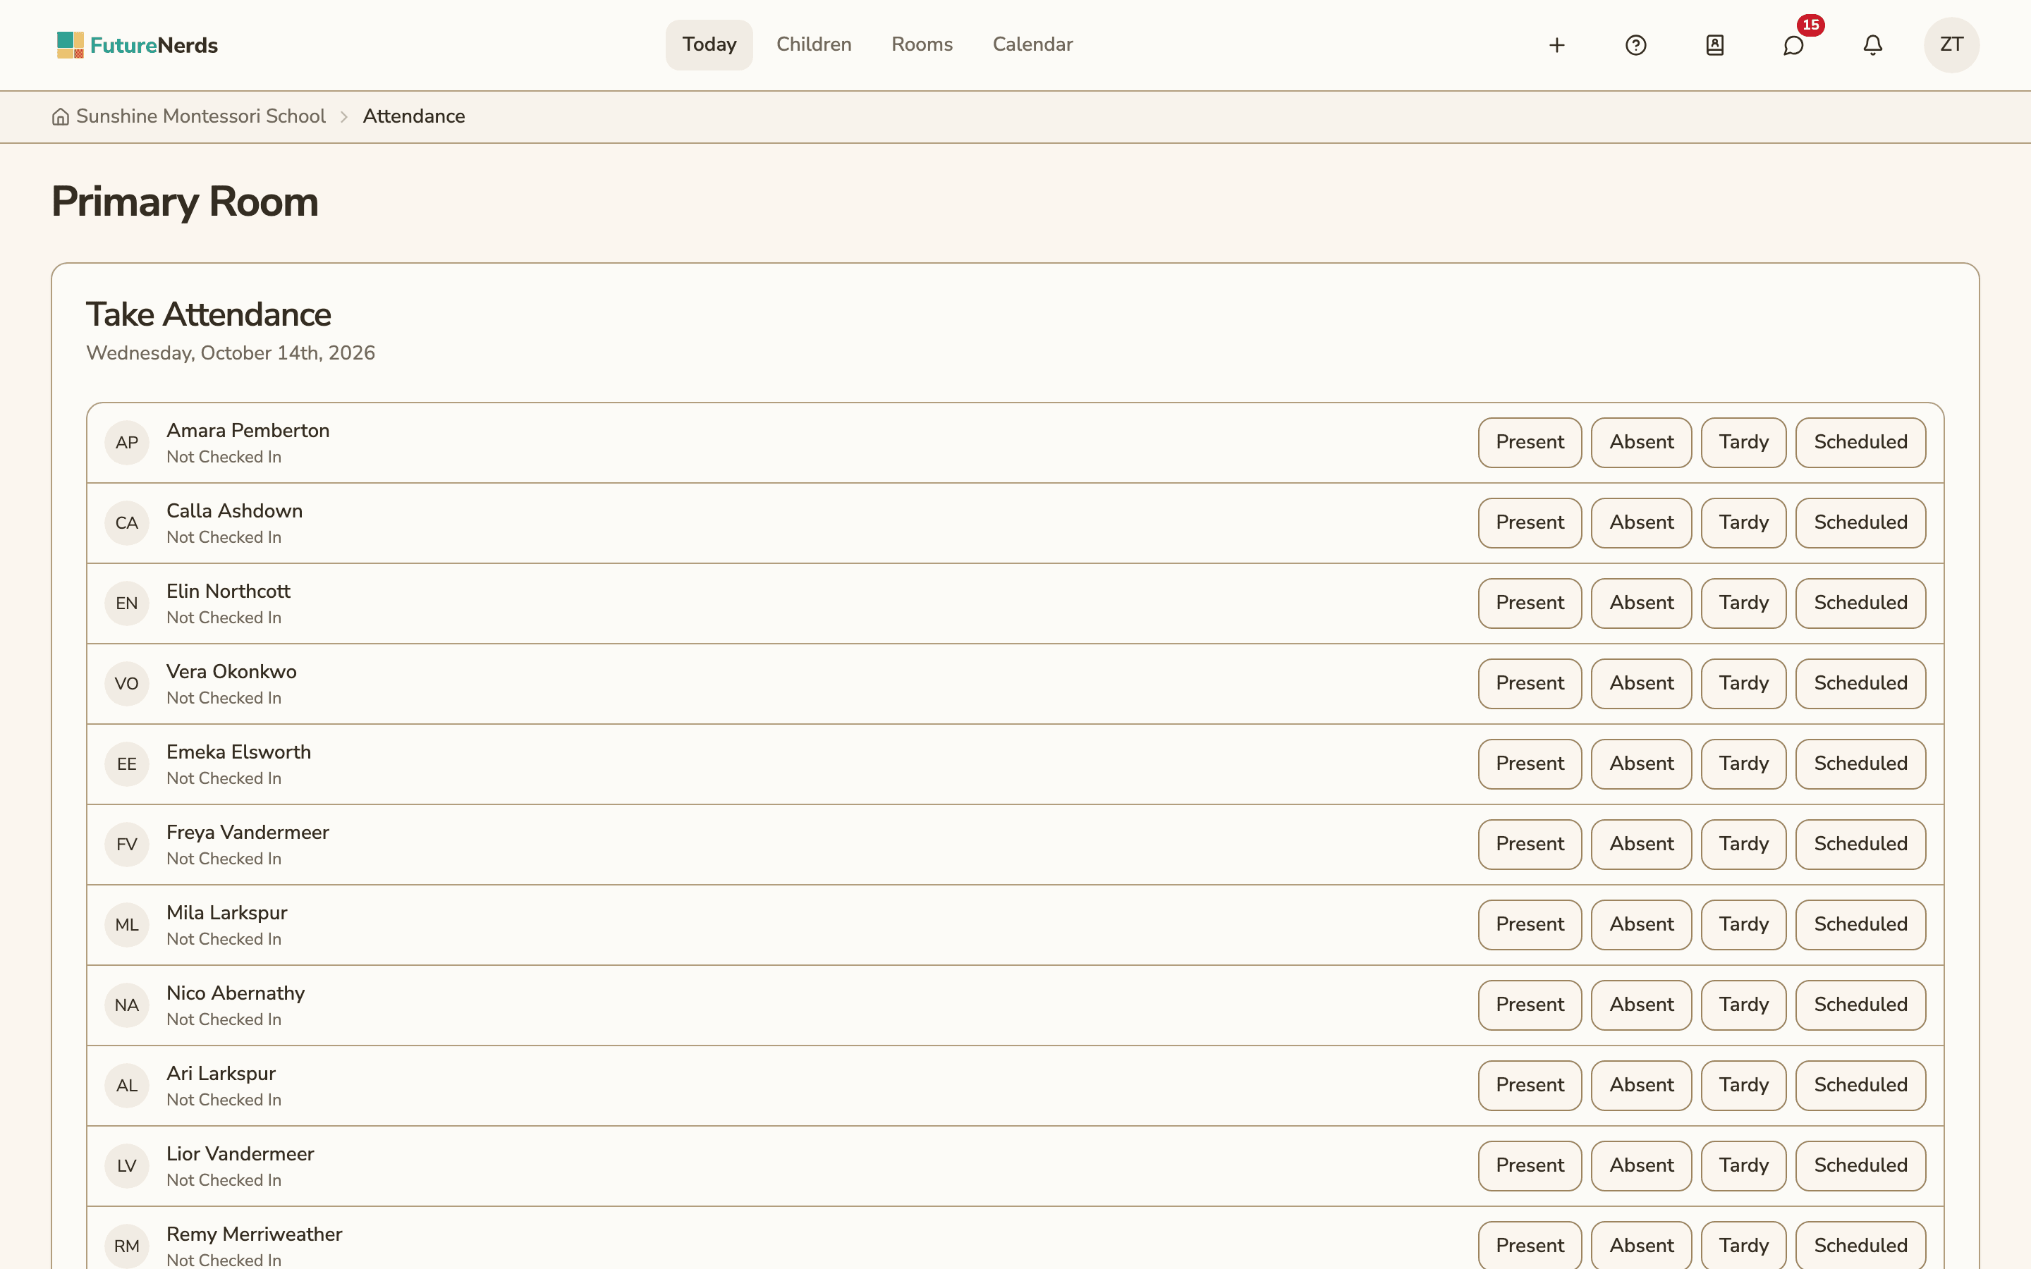
Task: Click Nico Abernathy's NA avatar
Action: pyautogui.click(x=127, y=1005)
